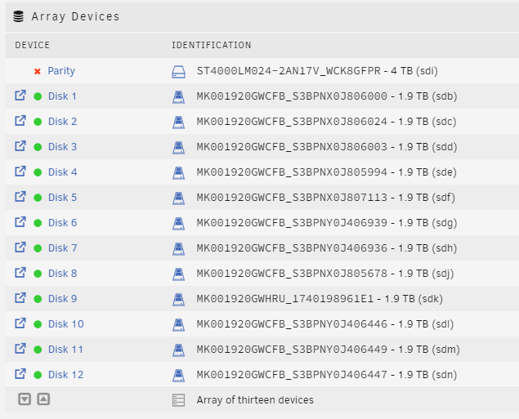Image resolution: width=519 pixels, height=419 pixels.
Task: Open Disk 8 device settings link
Action: pos(63,273)
